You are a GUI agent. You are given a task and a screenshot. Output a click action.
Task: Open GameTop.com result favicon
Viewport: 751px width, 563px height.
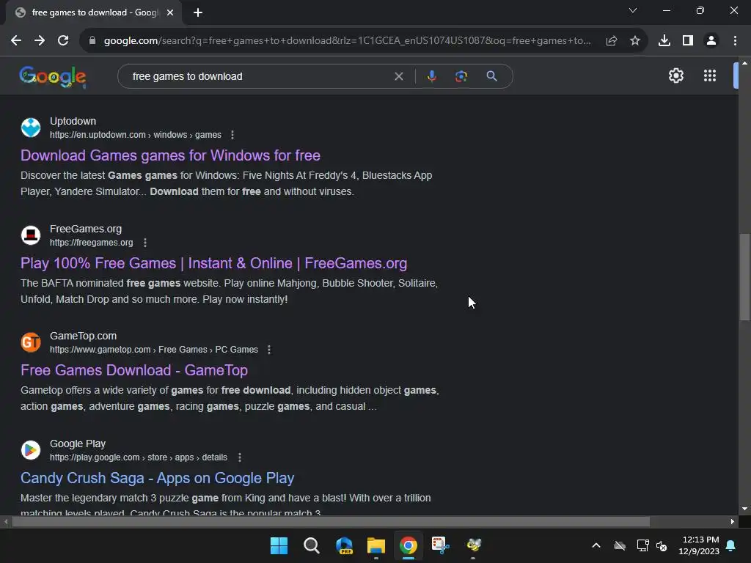[x=31, y=342]
